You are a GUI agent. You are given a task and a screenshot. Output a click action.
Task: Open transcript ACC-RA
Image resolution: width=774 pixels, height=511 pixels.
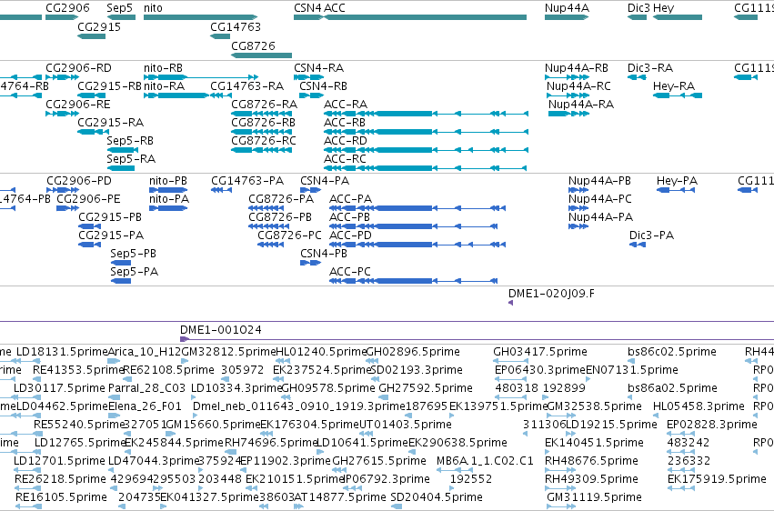point(426,114)
